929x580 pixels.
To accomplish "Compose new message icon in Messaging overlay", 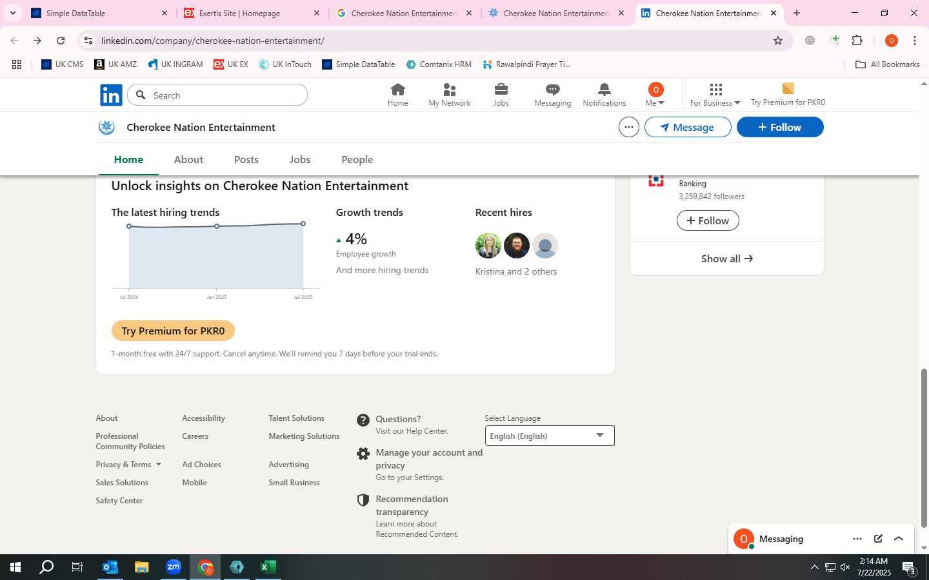I will (878, 539).
